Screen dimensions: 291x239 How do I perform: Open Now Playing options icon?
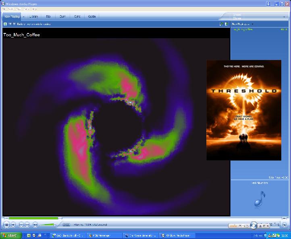coord(5,24)
